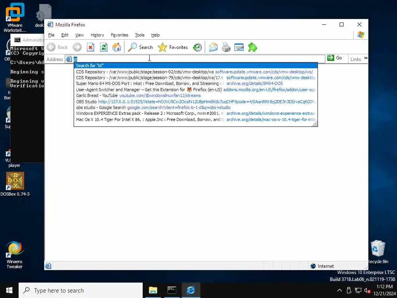Click the green Refresh page icon
This screenshot has width=397, height=298.
(x=104, y=47)
